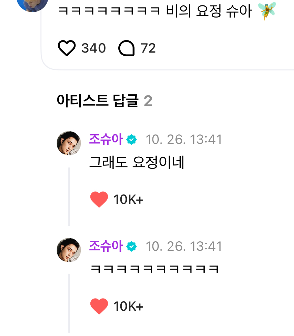Click verified badge on the 그래도 요정이네 reply
The height and width of the screenshot is (336, 294).
pyautogui.click(x=131, y=140)
